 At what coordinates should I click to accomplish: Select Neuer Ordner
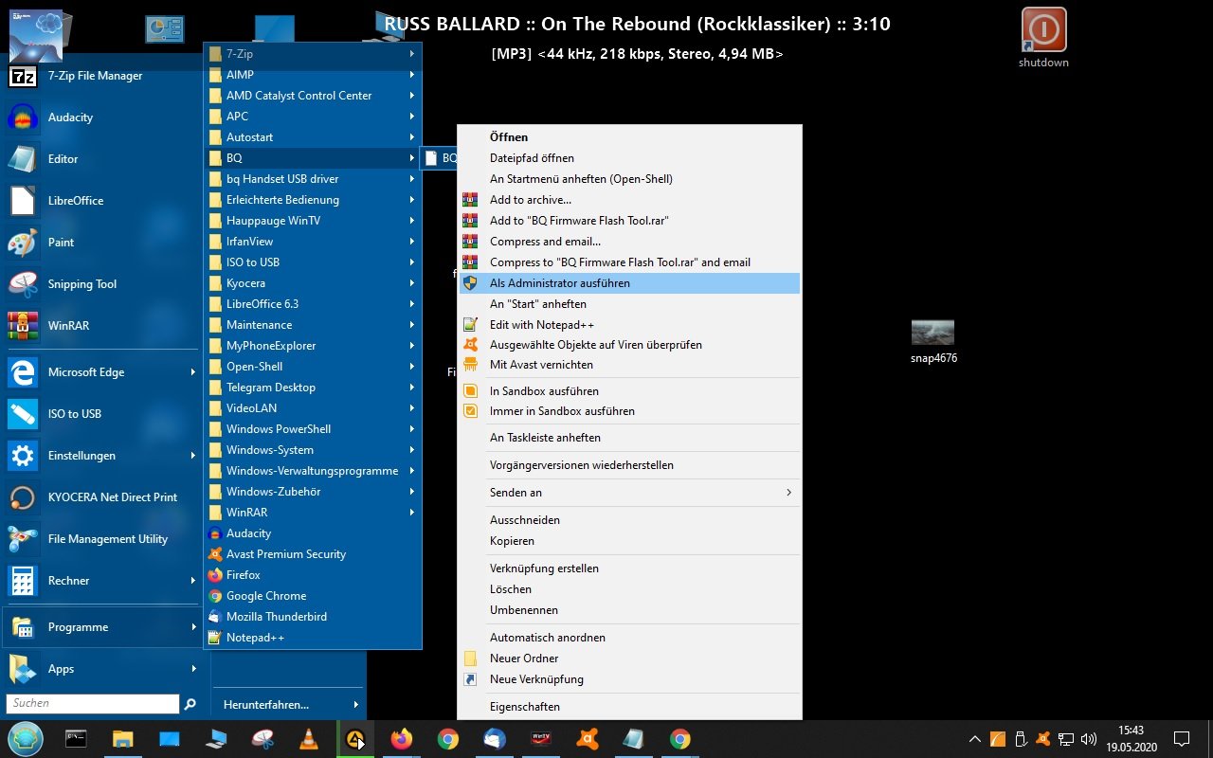pos(629,659)
